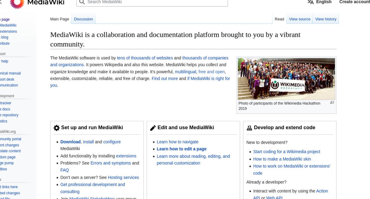The width and height of the screenshot is (370, 199).
Task: Open 'Start coding for a Wikimedia project'
Action: (287, 152)
